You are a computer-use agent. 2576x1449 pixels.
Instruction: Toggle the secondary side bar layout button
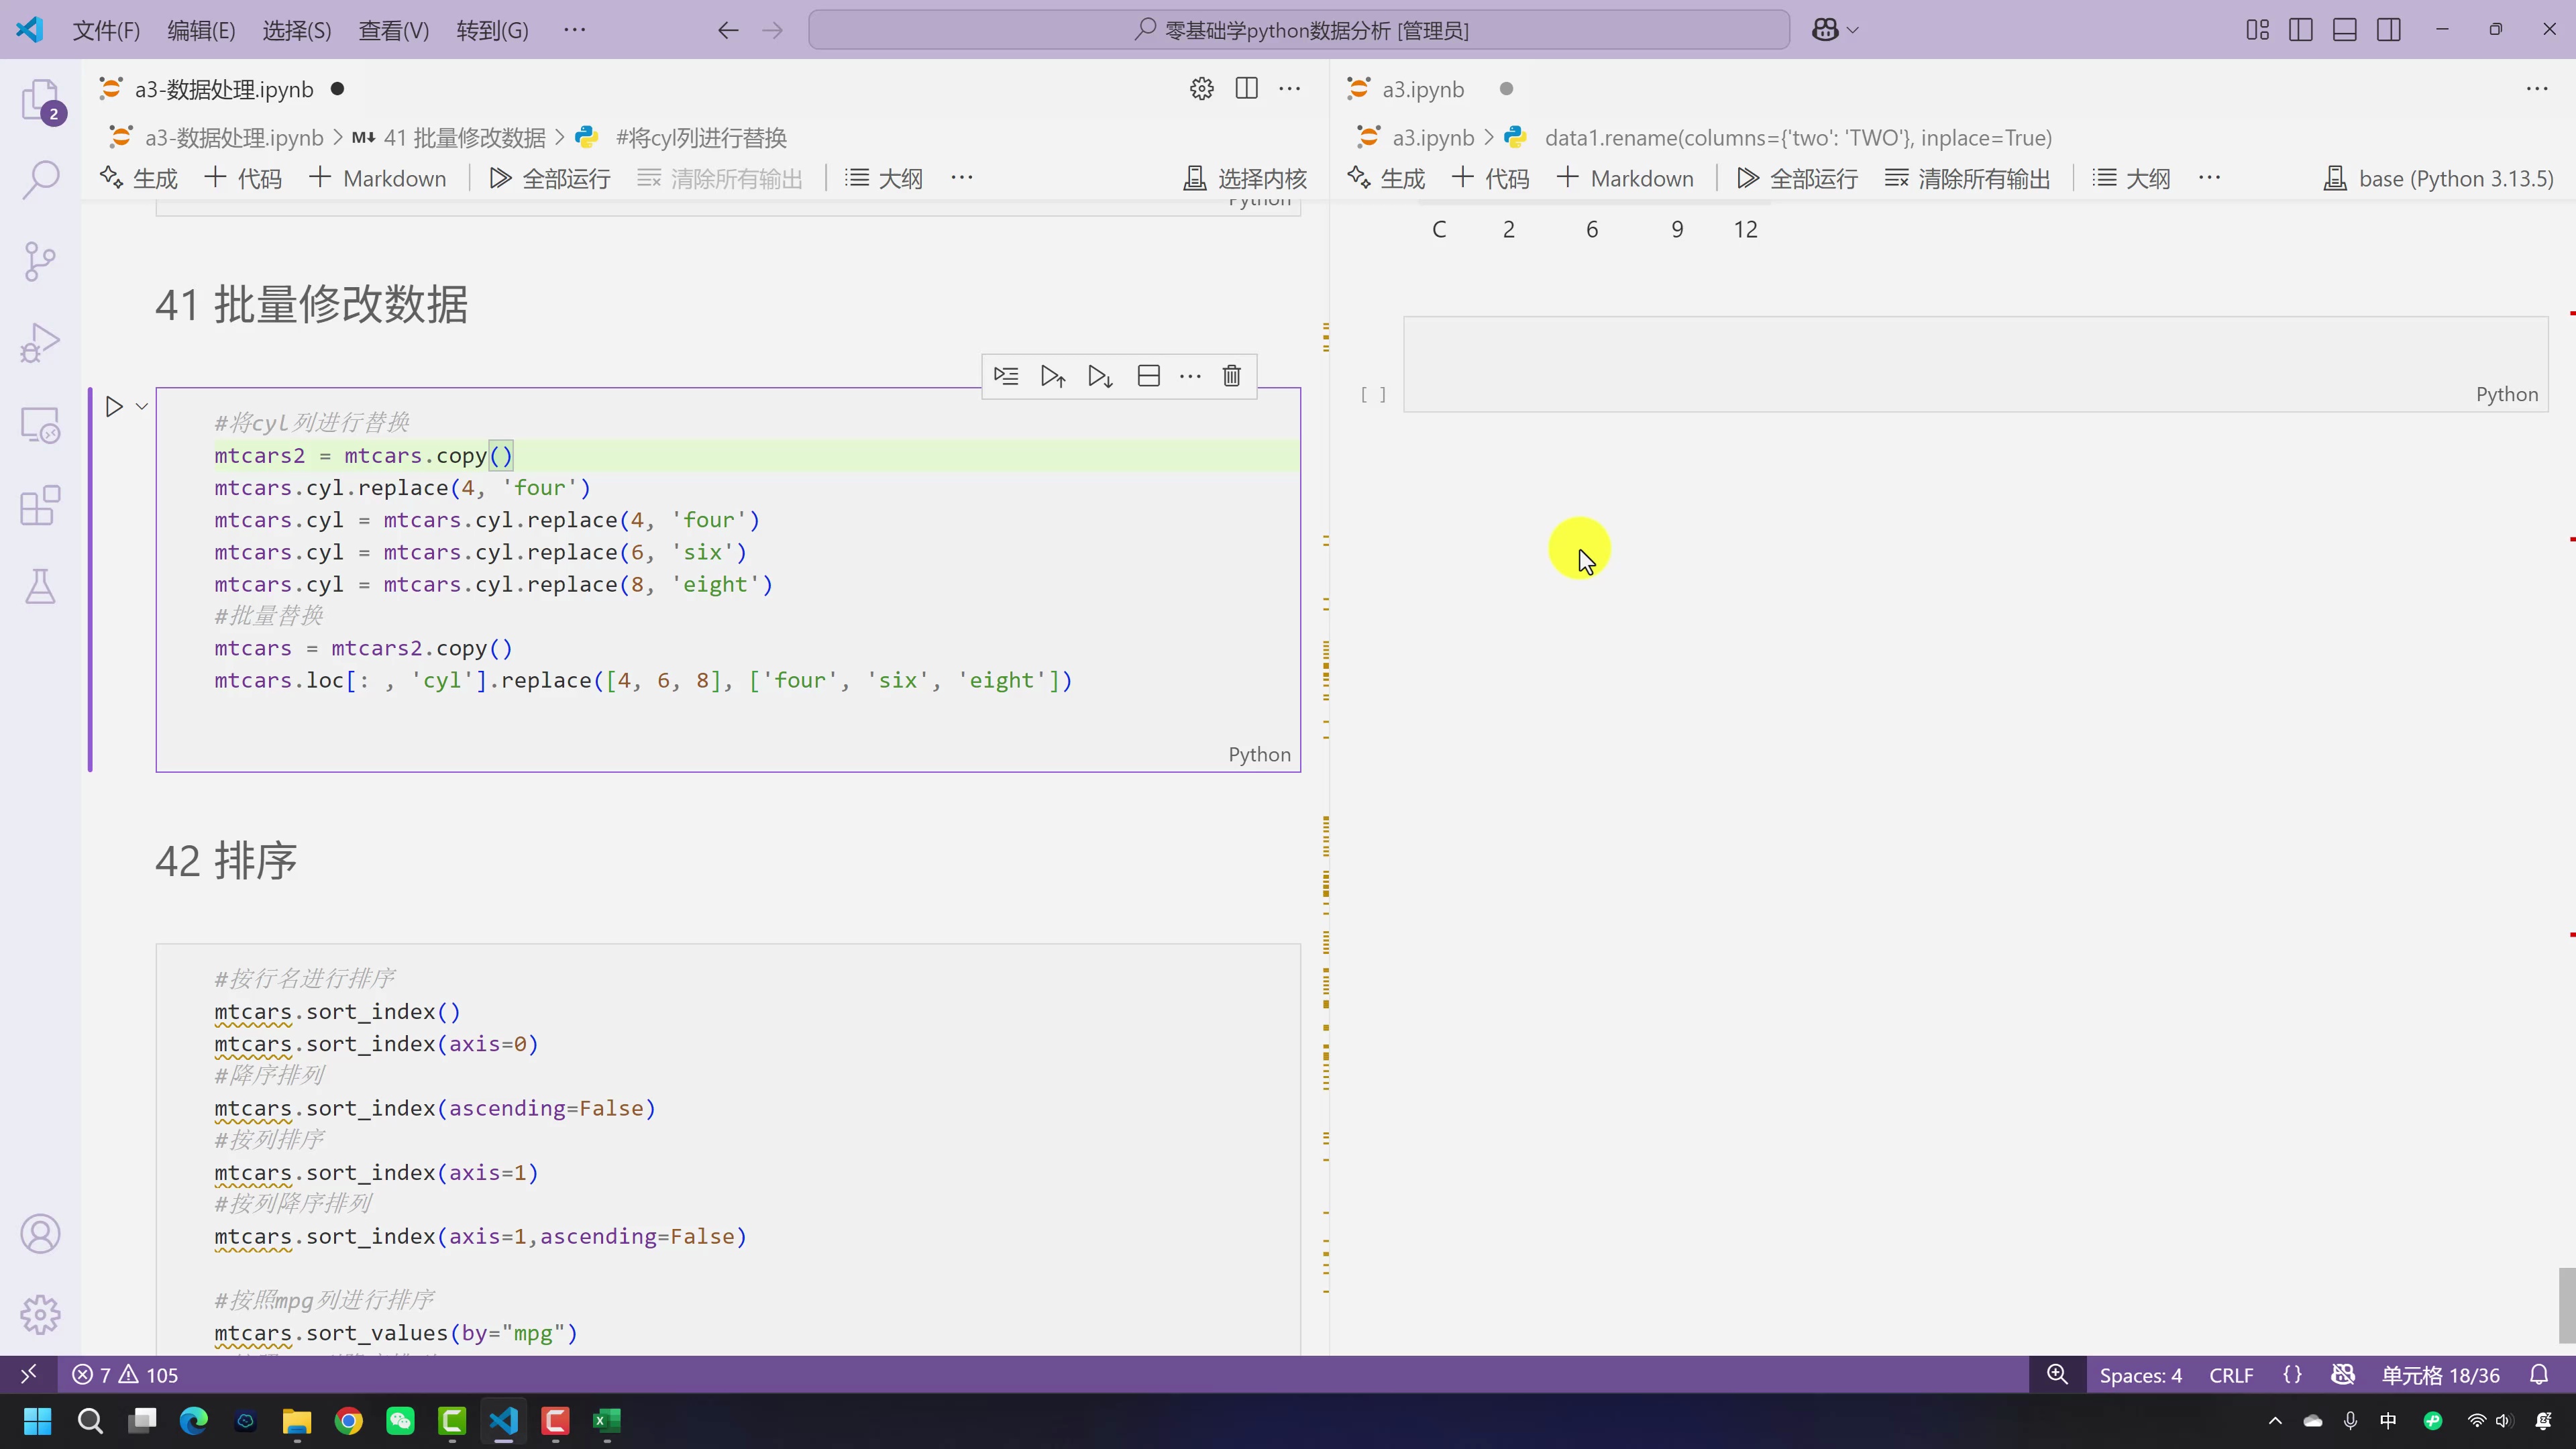point(2389,30)
